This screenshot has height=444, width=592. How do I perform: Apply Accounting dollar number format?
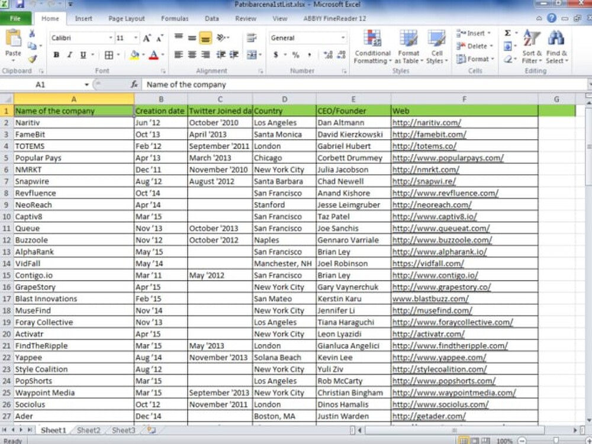coord(276,55)
